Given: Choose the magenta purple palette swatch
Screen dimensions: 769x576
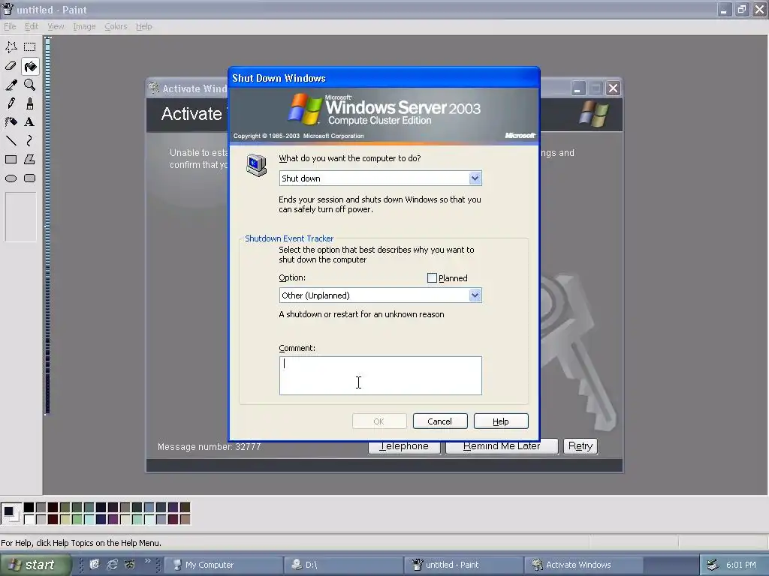Looking at the screenshot, I should 113,519.
